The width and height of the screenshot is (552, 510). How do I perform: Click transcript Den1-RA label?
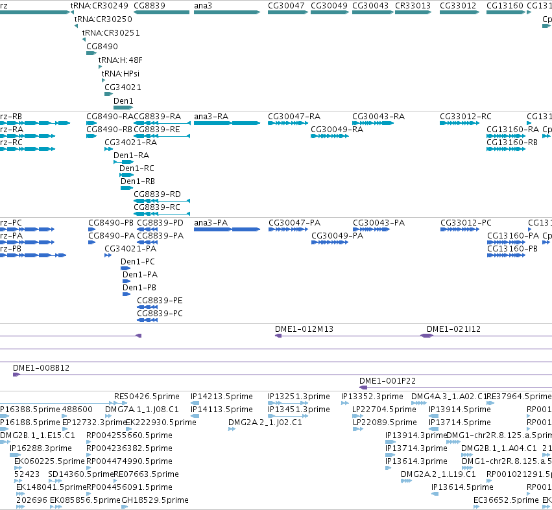coord(131,156)
